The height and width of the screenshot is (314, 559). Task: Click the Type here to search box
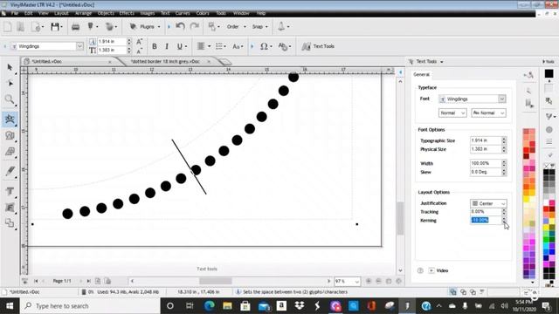pos(89,306)
